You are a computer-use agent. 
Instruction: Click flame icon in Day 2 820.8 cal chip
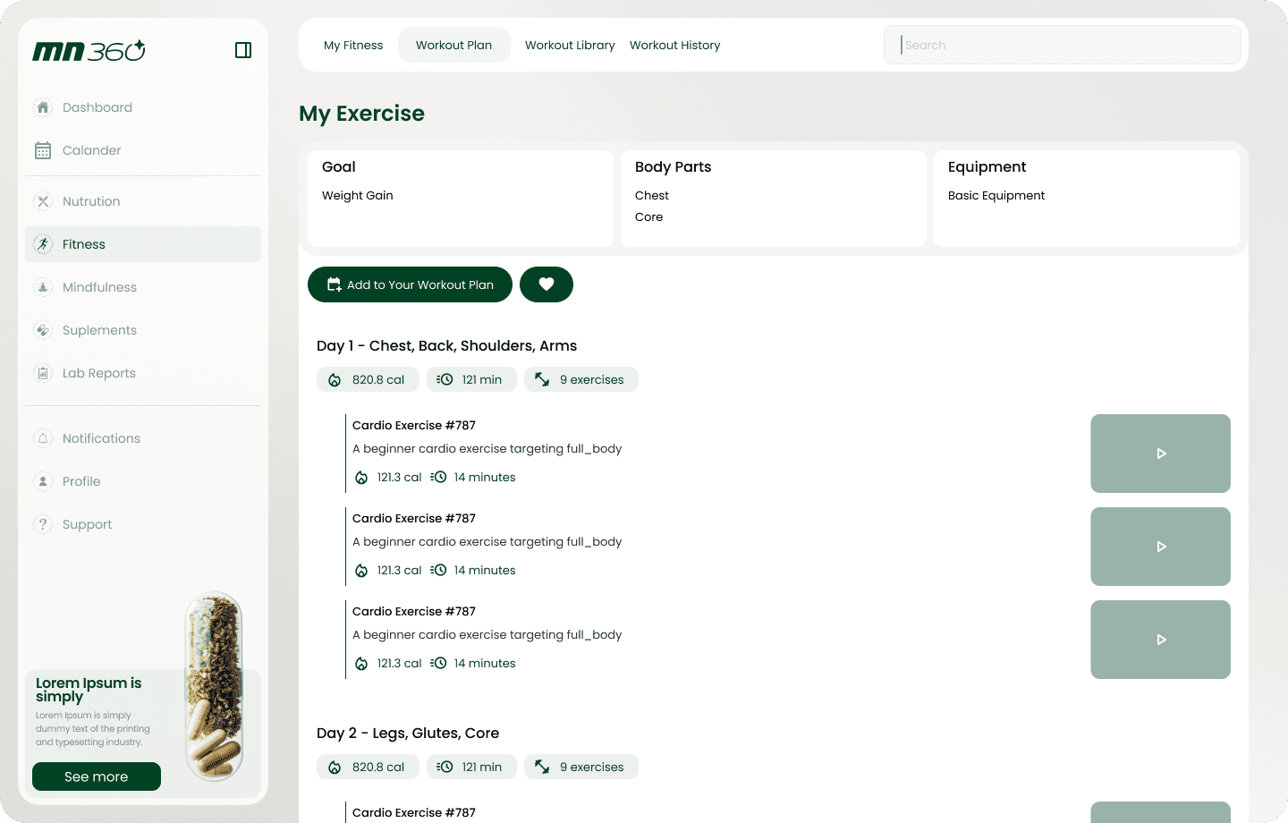pyautogui.click(x=335, y=768)
